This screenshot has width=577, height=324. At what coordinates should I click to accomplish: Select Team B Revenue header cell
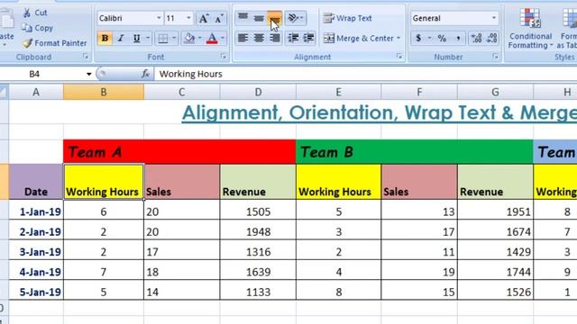495,182
